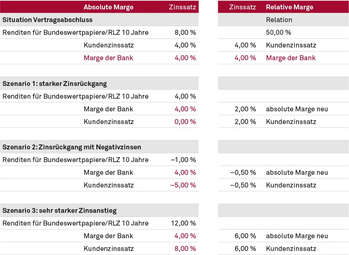Select the "Zinssatz" header in the left table
This screenshot has height=255, width=349.
[182, 7]
